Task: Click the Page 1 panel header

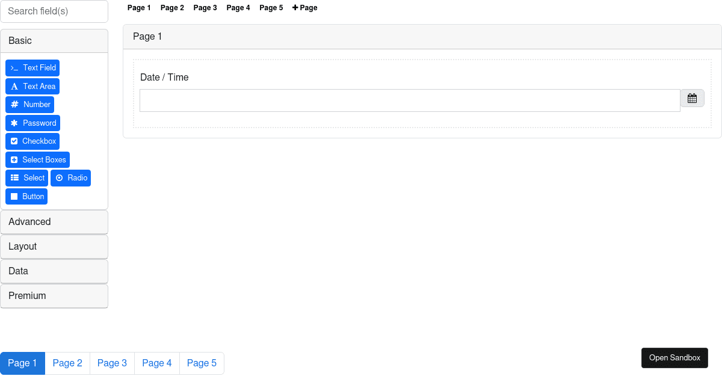Action: [x=422, y=37]
